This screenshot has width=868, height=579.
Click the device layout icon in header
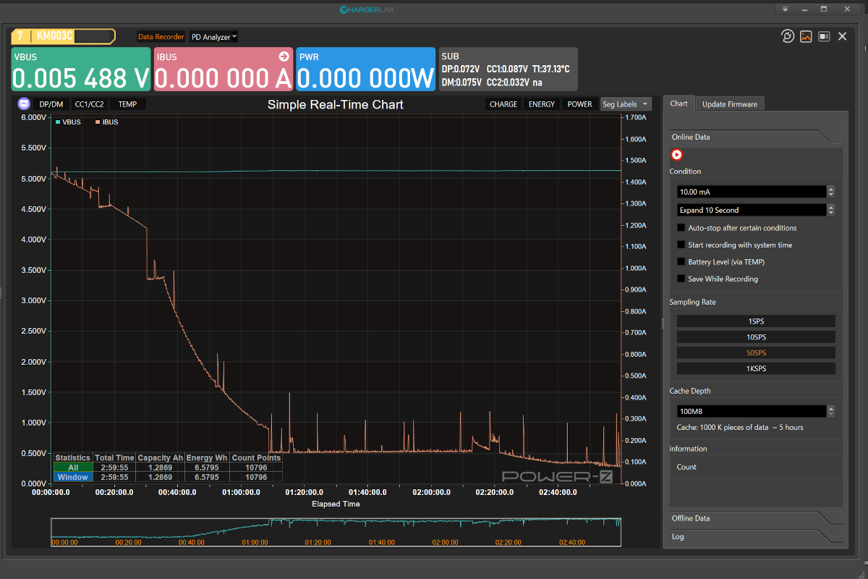tap(824, 36)
